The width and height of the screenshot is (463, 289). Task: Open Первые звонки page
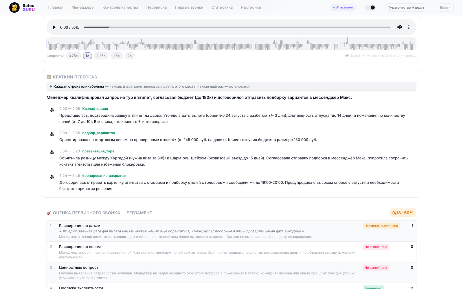pos(189,8)
